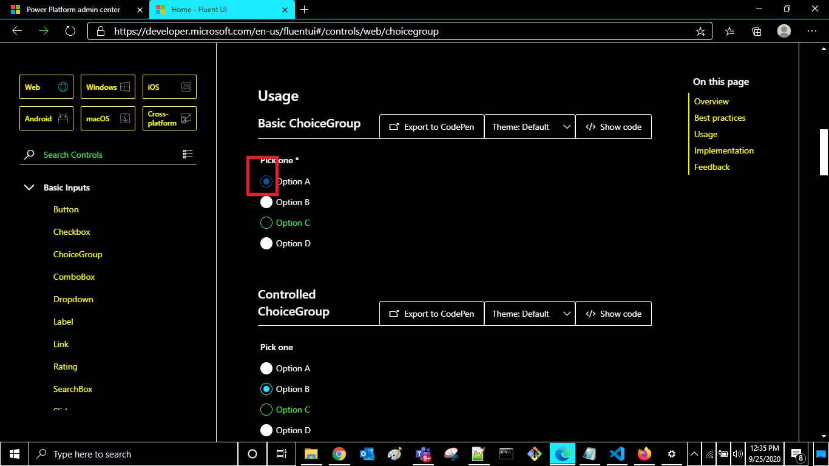The width and height of the screenshot is (829, 466).
Task: Open the Android platform section
Action: [46, 118]
